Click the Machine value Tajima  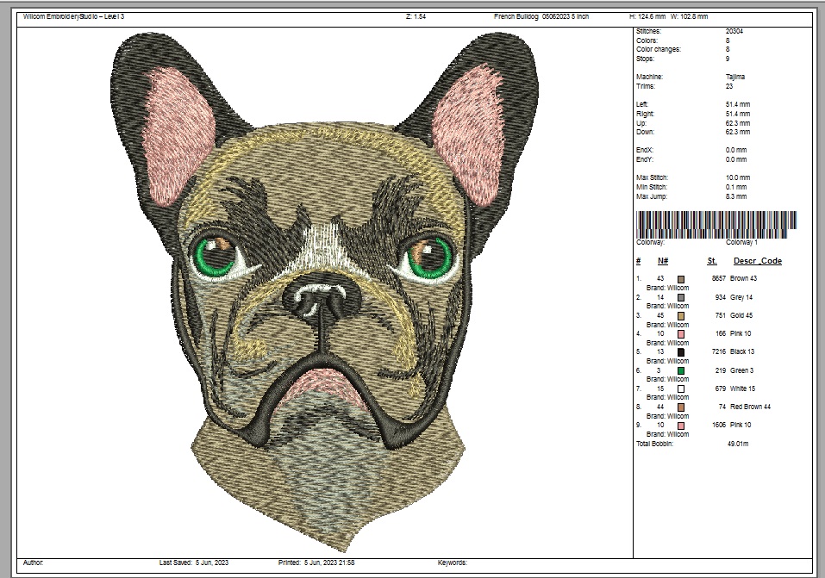735,77
